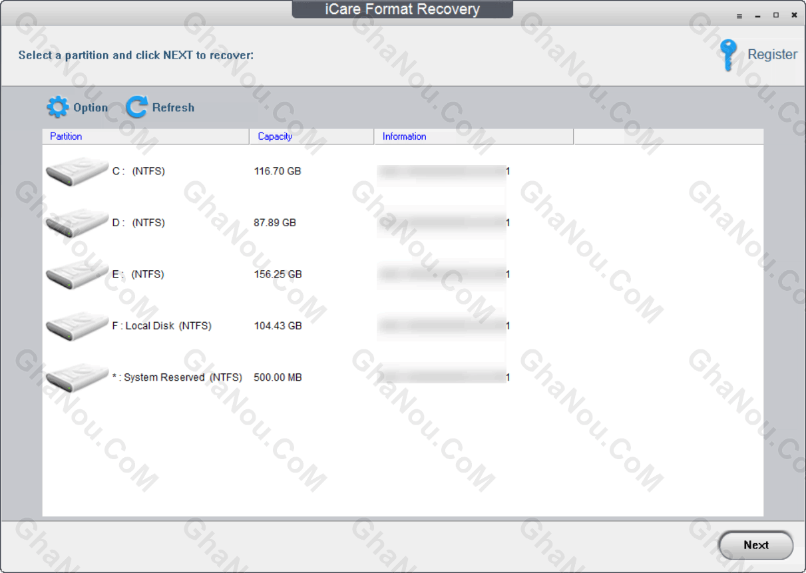This screenshot has width=806, height=573.
Task: Sort by the Capacity column header
Action: (312, 136)
